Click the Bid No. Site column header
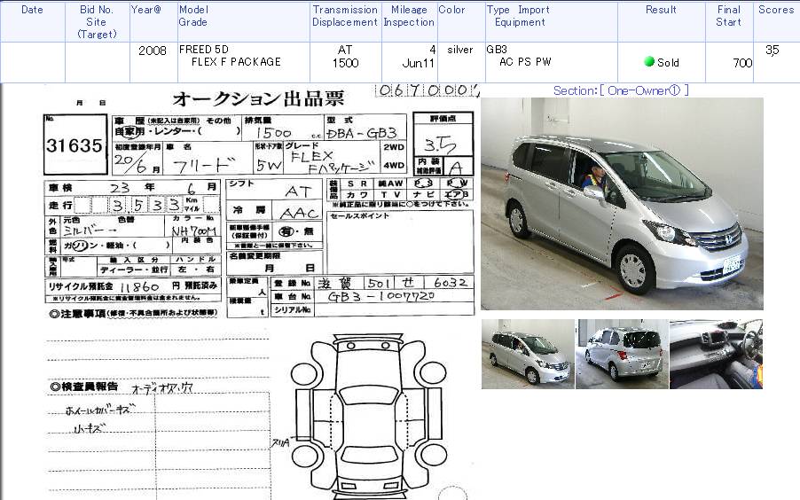Screen dimensions: 800x500 pyautogui.click(x=97, y=22)
